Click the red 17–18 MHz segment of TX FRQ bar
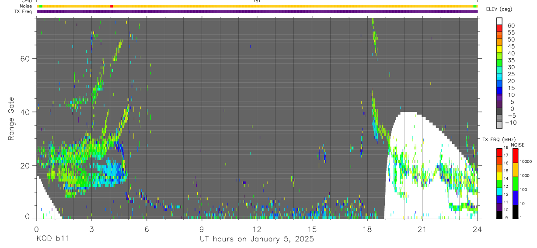 coord(499,151)
